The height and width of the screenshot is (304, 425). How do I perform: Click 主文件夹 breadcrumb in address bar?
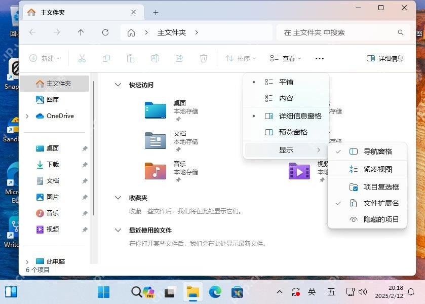pos(172,33)
